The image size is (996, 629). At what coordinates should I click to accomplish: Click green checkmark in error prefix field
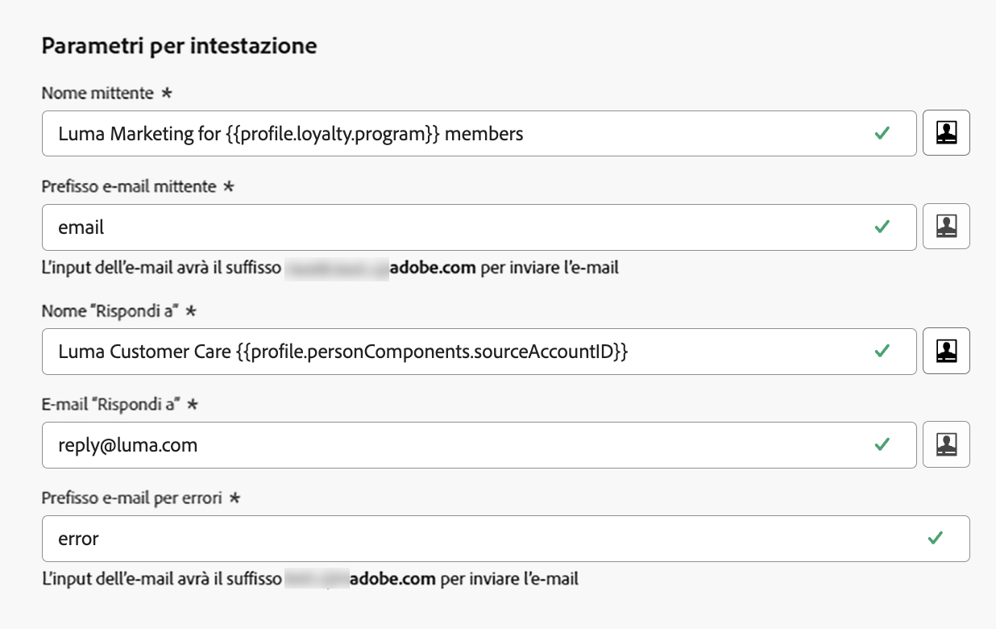pos(936,538)
